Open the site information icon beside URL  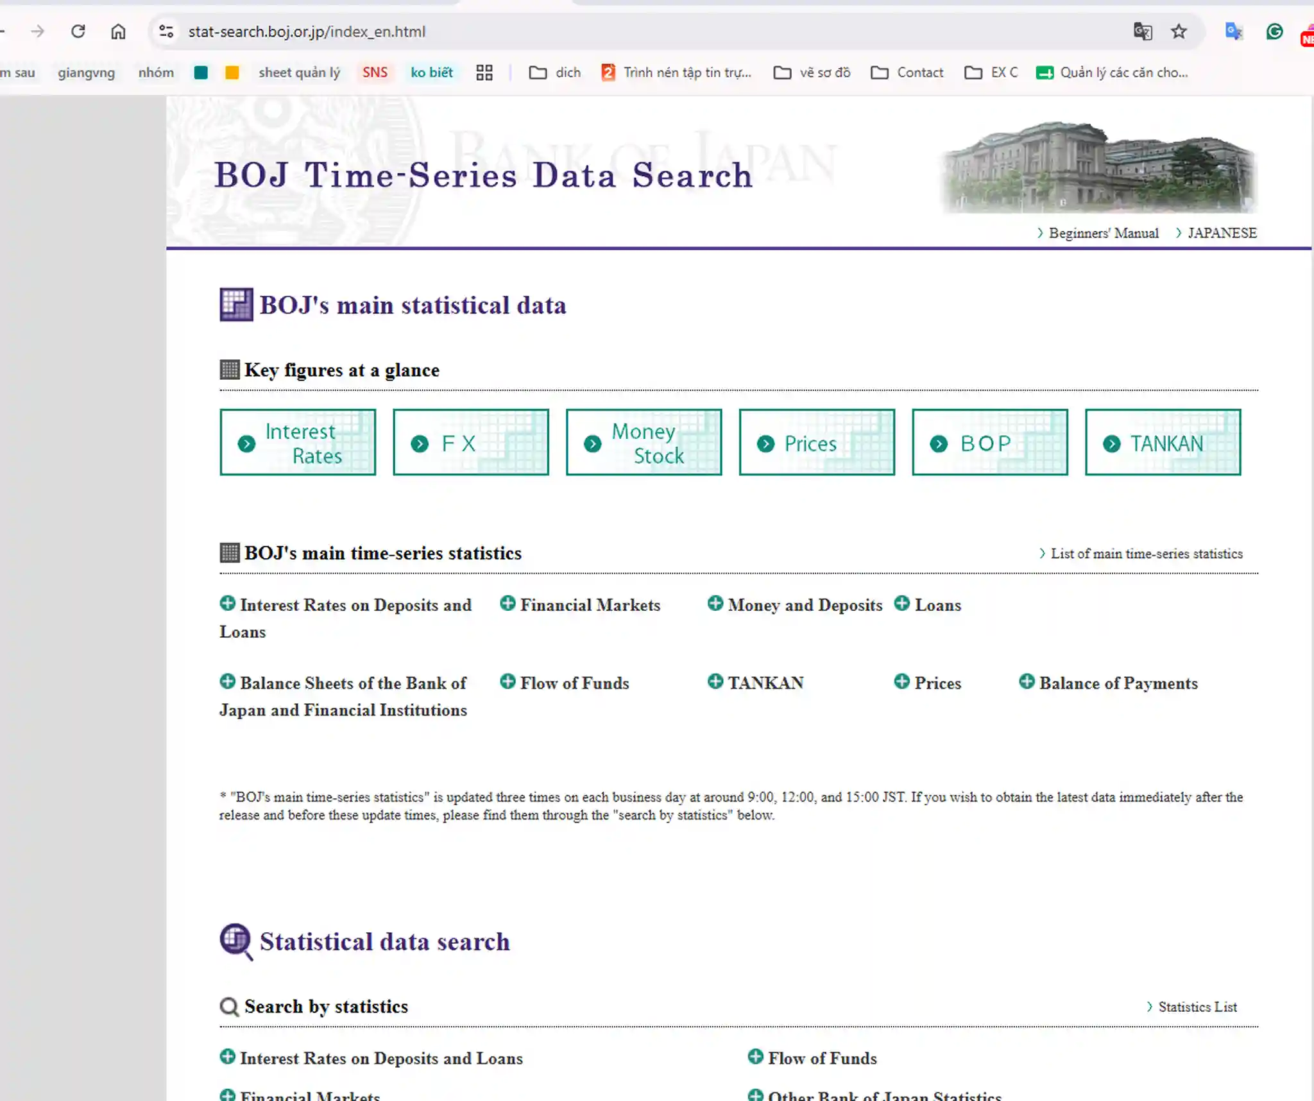click(x=166, y=31)
